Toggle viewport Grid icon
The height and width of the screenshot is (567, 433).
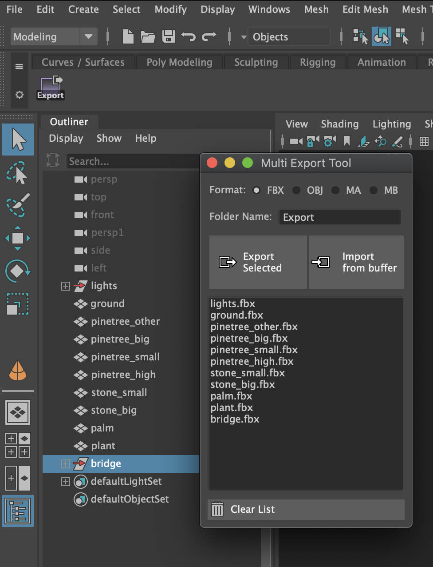424,141
